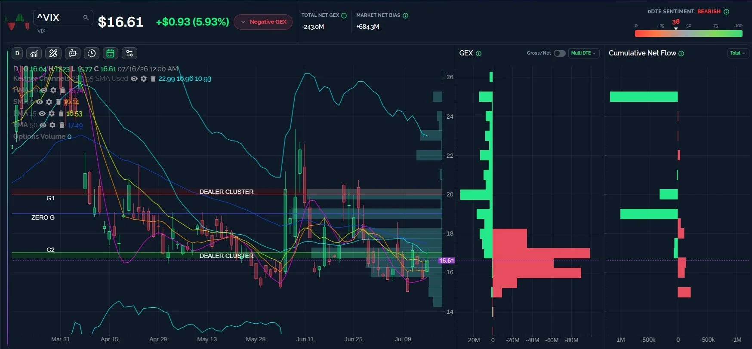
Task: Click the G2 level label
Action: (x=50, y=250)
